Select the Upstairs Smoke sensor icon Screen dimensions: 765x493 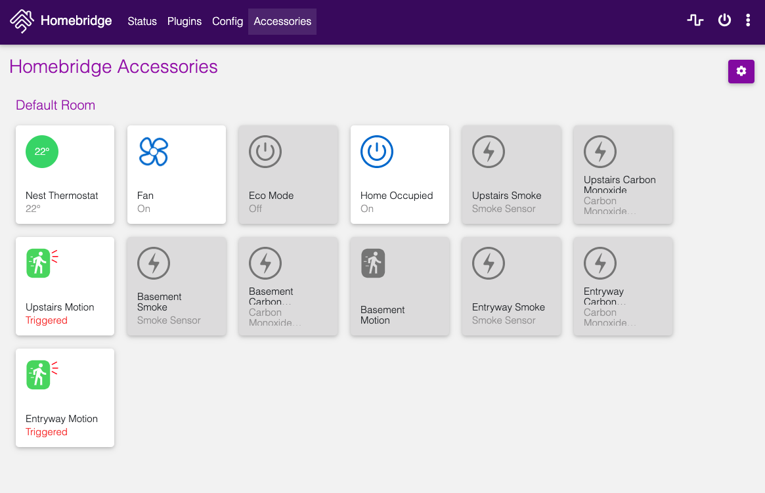489,152
